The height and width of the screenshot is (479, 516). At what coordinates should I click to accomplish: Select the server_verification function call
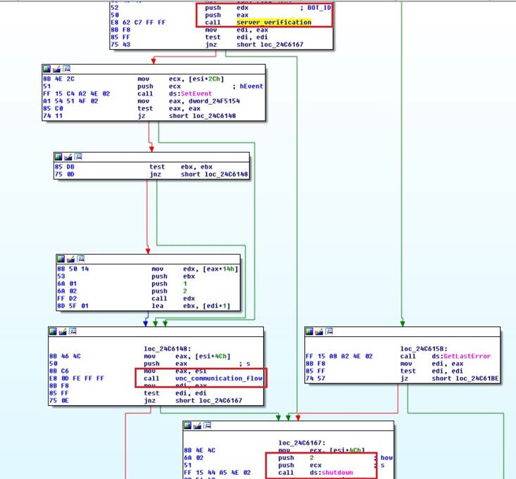coord(273,23)
